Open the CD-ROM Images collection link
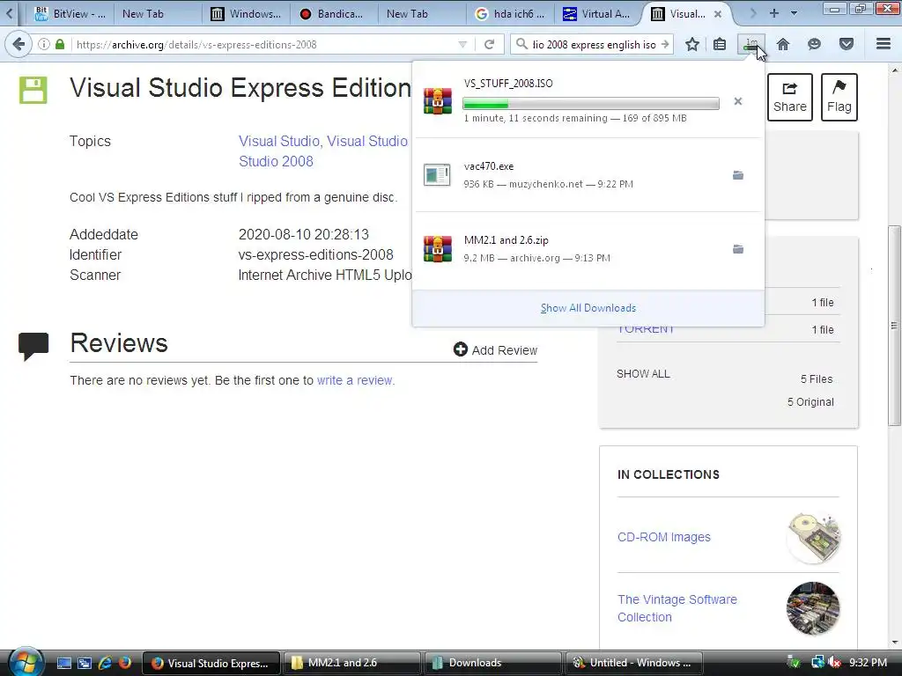Screen dimensions: 902x676 664,537
